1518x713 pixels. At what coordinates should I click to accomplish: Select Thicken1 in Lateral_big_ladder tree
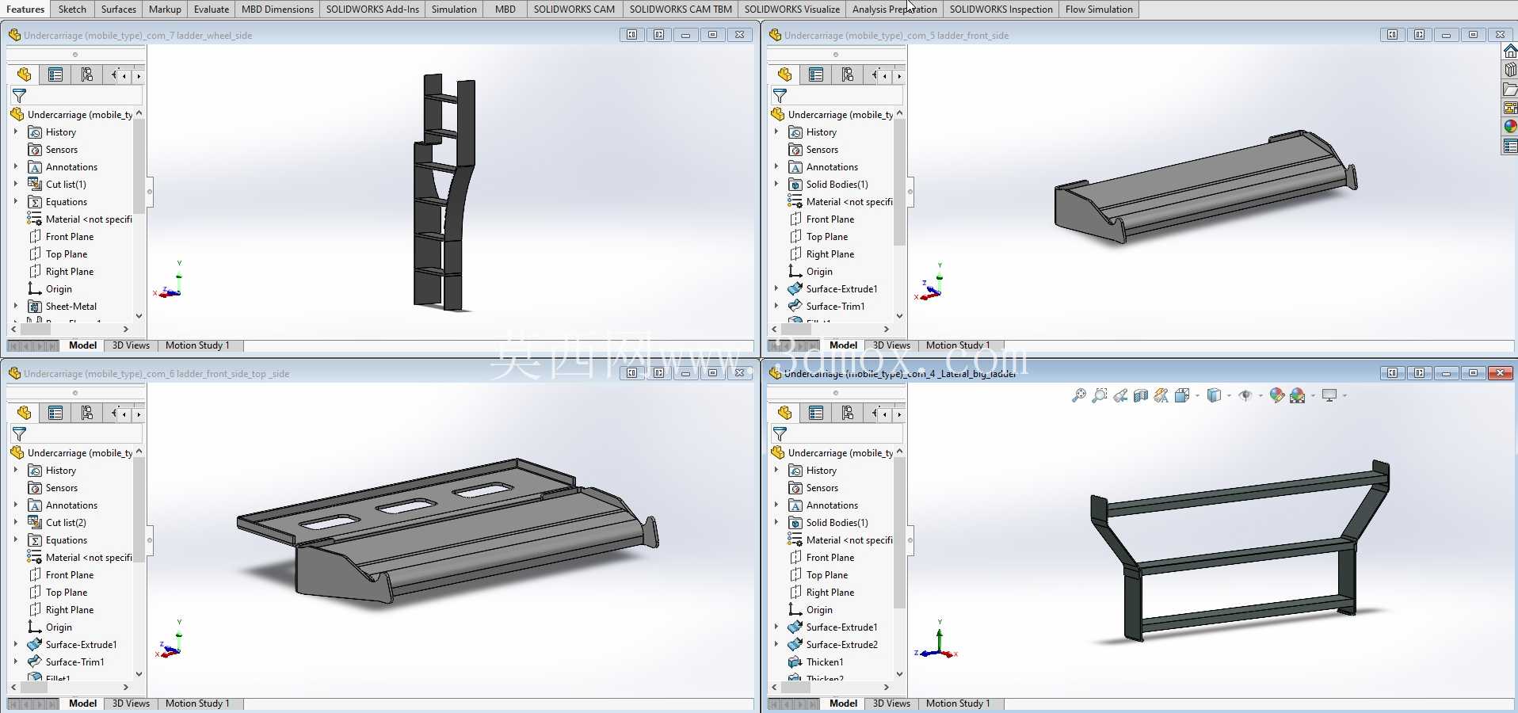click(x=825, y=662)
